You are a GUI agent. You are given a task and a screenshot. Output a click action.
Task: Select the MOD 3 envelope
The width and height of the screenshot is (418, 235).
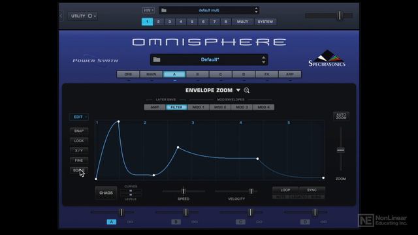[x=242, y=107]
